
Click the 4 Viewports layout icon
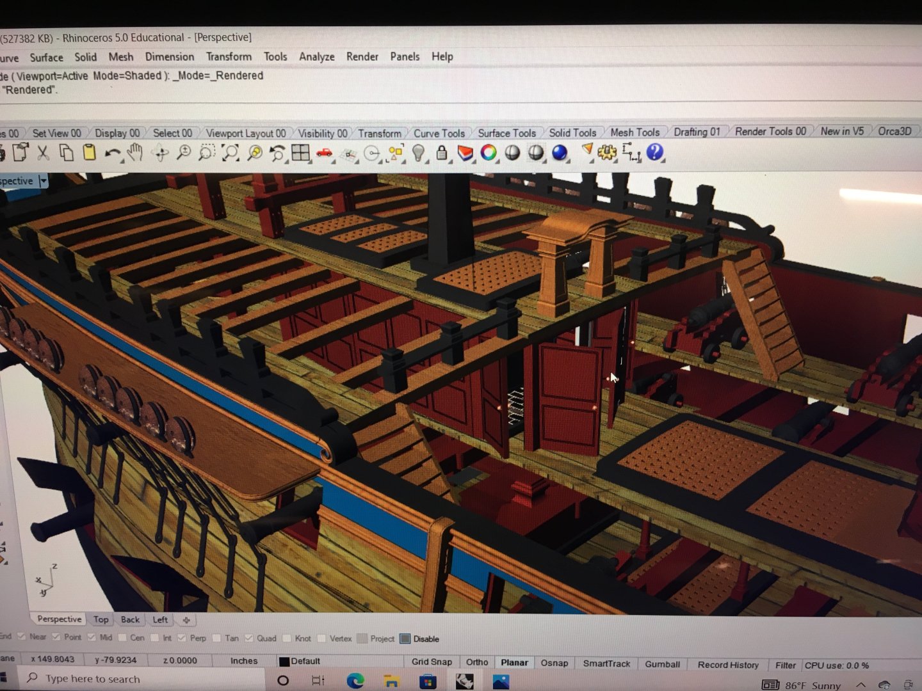pos(300,152)
